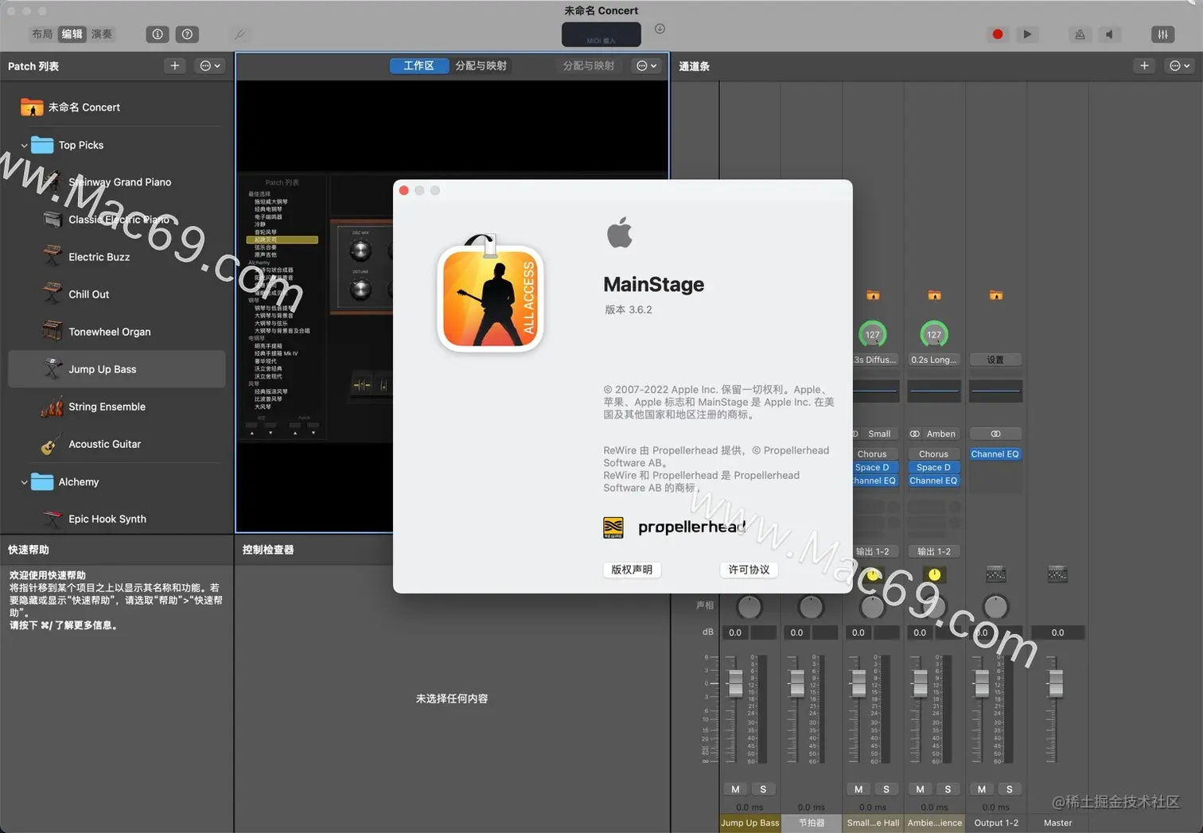Click the propellerhead logo icon
Screen dimensions: 1203x833
coord(613,527)
